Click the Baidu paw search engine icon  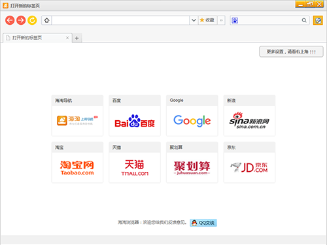[235, 20]
